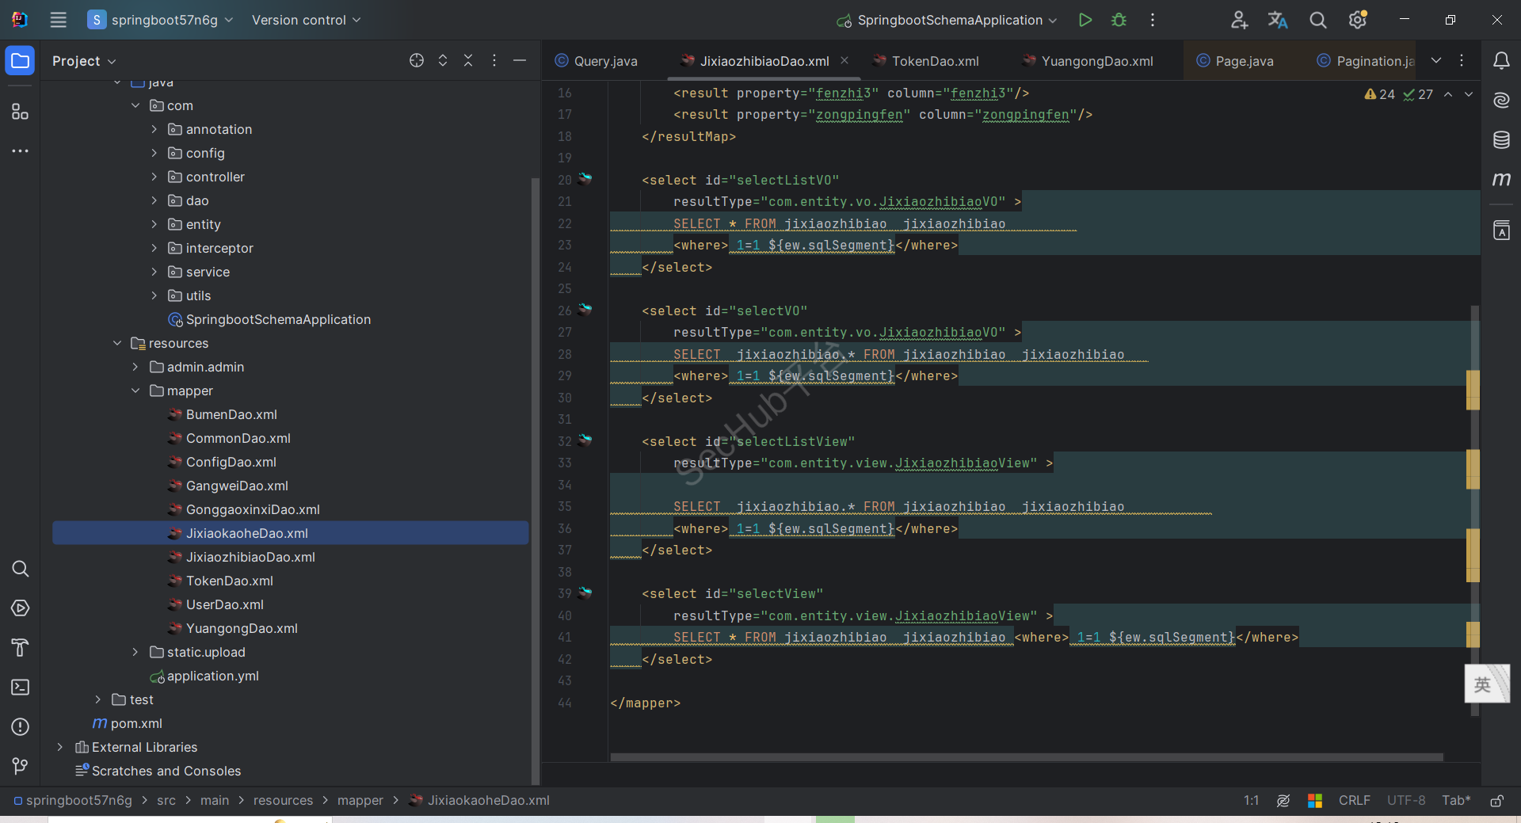Open the Terminal tool window

(x=21, y=687)
